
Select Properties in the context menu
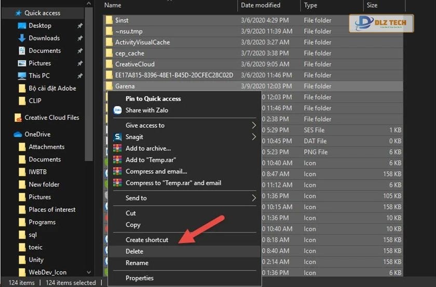[x=139, y=278]
